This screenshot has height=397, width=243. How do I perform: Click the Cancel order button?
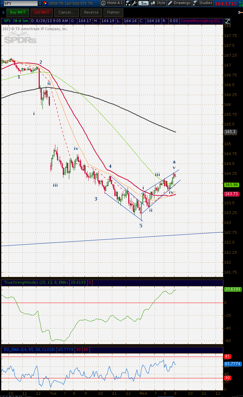coord(66,13)
